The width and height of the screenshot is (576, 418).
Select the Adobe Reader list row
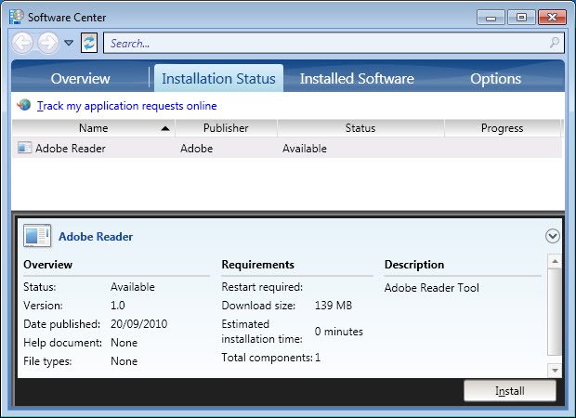286,148
